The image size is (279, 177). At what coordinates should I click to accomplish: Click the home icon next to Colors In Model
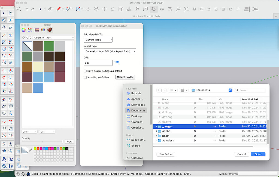pyautogui.click(x=31, y=38)
